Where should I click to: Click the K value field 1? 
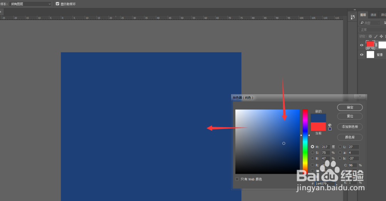click(352, 182)
